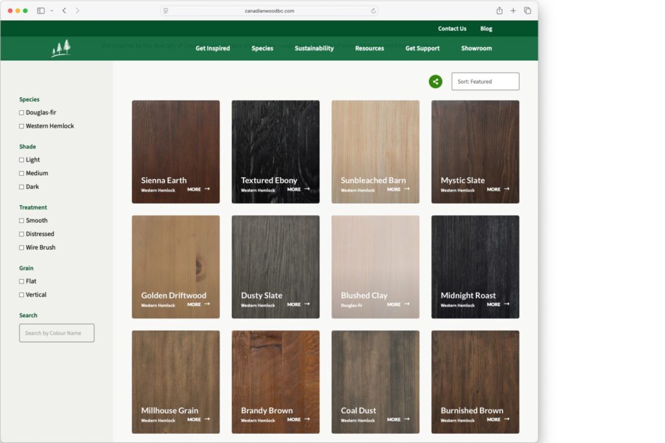
Task: Click the Search by Colour Name field
Action: point(56,333)
